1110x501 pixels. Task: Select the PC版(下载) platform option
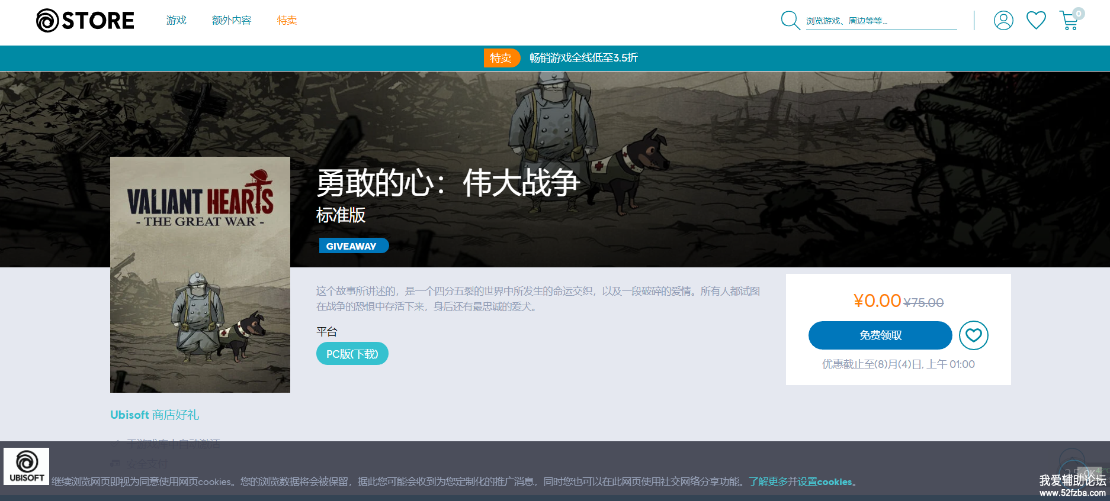352,354
